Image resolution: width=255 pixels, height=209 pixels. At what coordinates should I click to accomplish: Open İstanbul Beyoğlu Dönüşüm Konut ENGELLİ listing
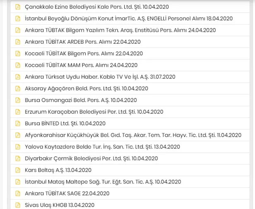(129, 19)
